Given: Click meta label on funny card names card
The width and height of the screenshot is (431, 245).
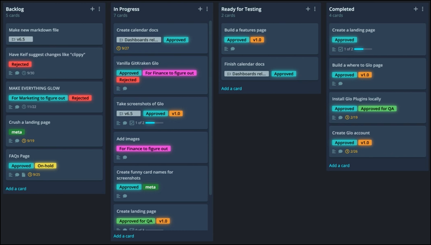Looking at the screenshot, I should 150,187.
